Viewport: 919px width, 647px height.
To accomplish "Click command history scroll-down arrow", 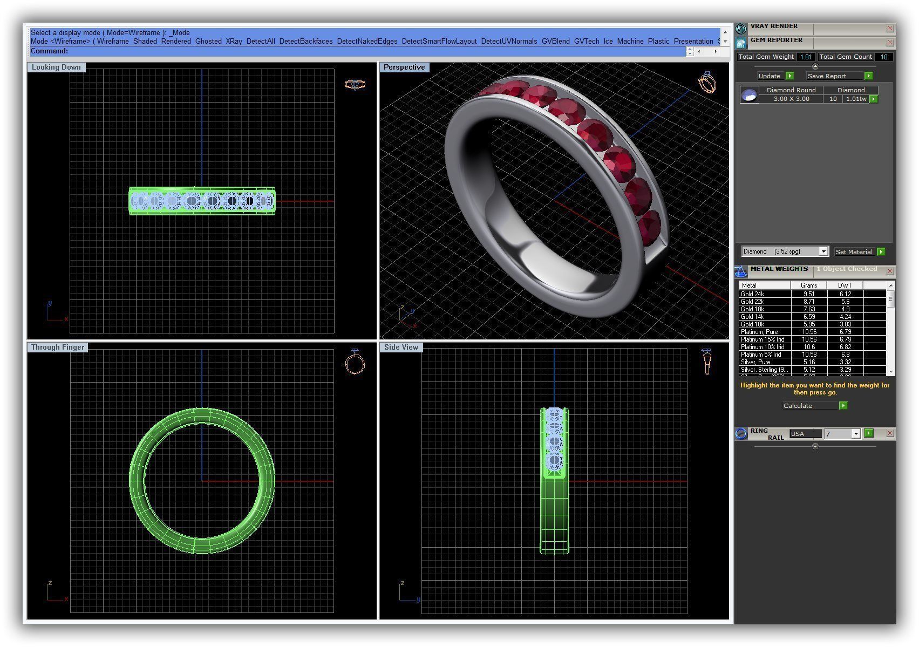I will click(x=725, y=42).
